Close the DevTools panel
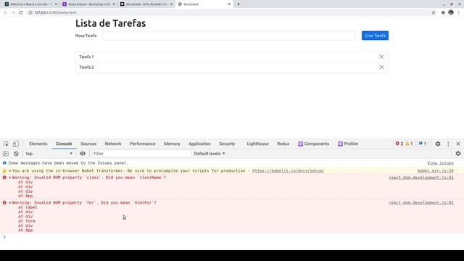 tap(458, 144)
